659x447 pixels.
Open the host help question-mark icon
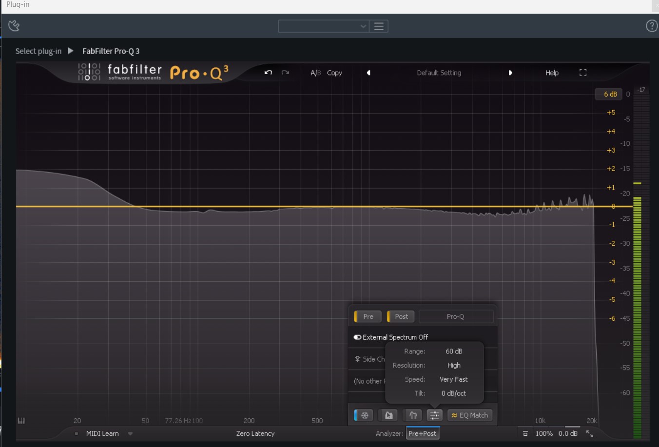click(651, 26)
